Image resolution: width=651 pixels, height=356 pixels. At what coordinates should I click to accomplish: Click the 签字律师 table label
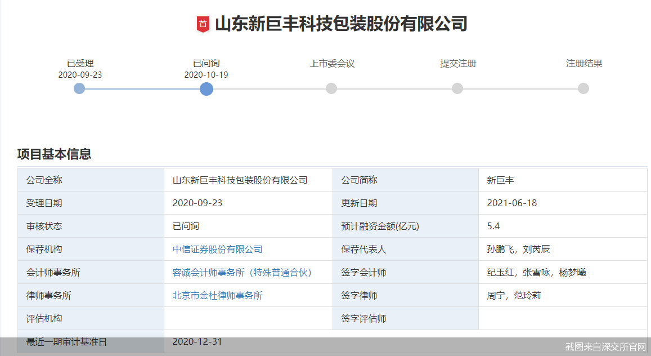pos(359,295)
